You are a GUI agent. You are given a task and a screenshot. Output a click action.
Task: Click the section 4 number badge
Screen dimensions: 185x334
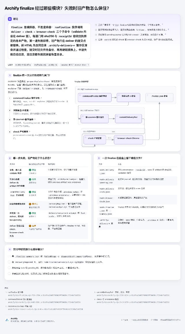pos(10,249)
